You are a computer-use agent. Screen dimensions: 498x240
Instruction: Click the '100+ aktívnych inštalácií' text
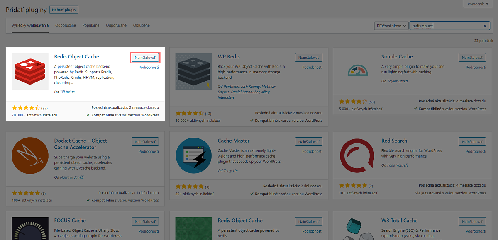click(33, 200)
